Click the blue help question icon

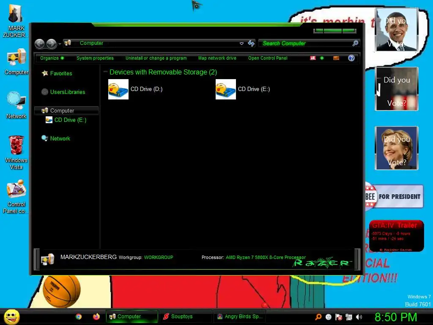coord(351,58)
